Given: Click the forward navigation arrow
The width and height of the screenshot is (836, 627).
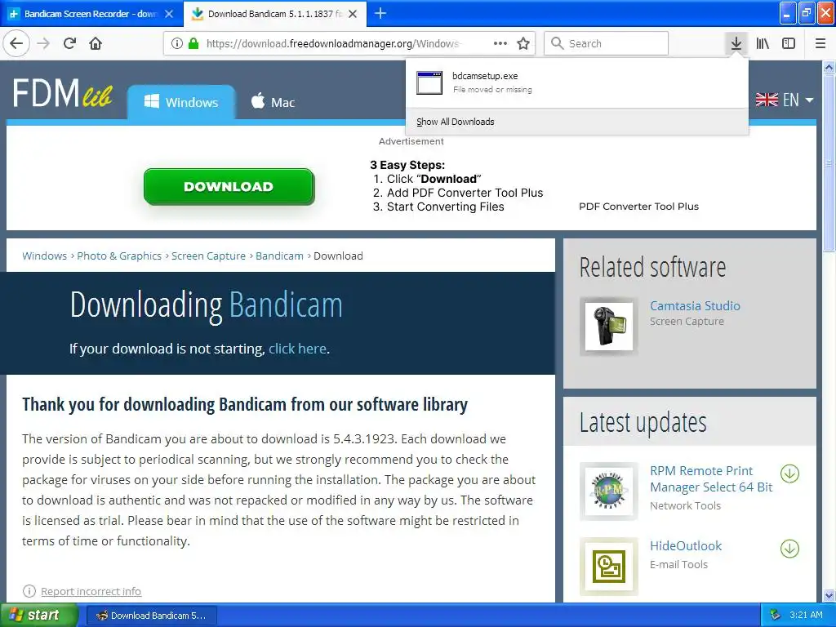Looking at the screenshot, I should (44, 43).
